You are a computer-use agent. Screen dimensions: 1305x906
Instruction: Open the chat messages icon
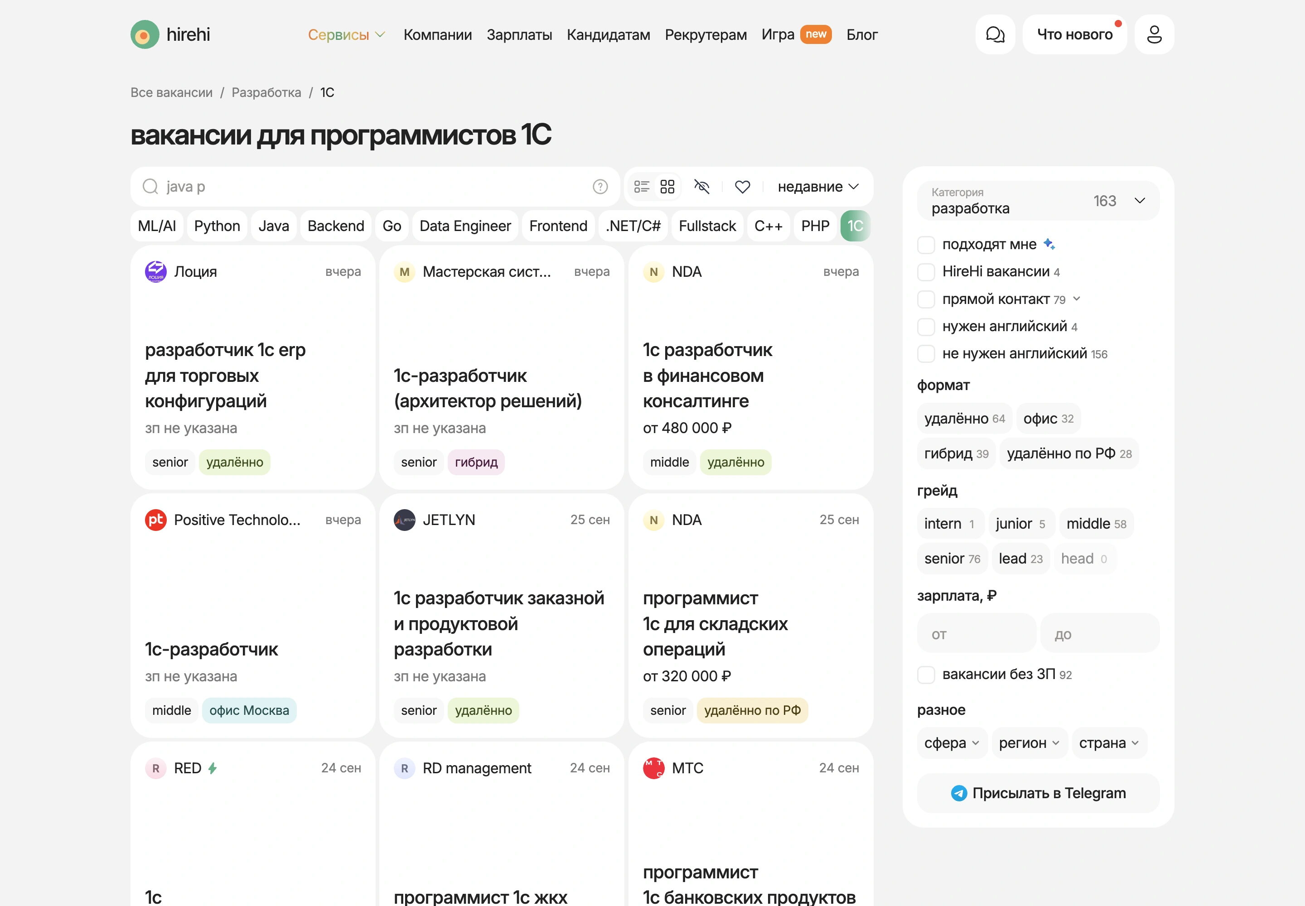point(995,34)
